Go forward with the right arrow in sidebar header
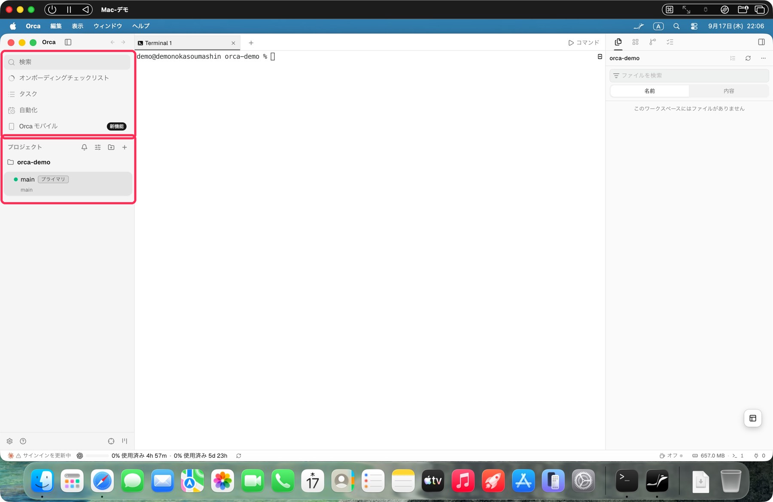The image size is (773, 502). point(123,42)
